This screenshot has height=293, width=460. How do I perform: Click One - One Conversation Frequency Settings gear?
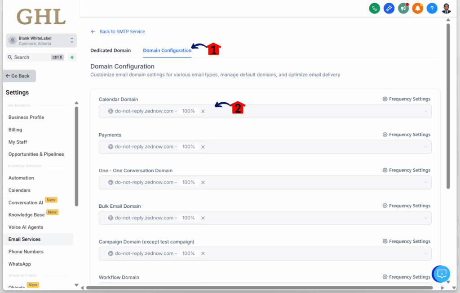coord(385,170)
